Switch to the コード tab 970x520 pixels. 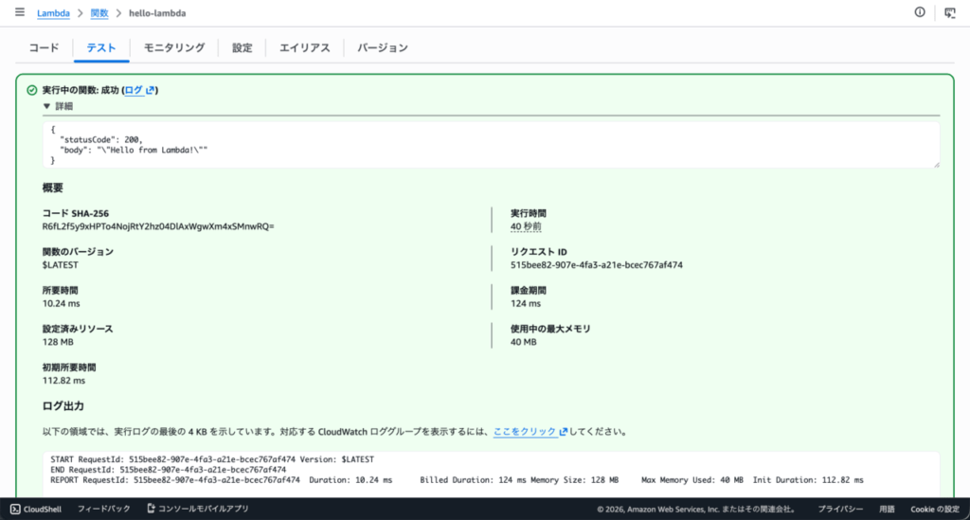click(44, 47)
